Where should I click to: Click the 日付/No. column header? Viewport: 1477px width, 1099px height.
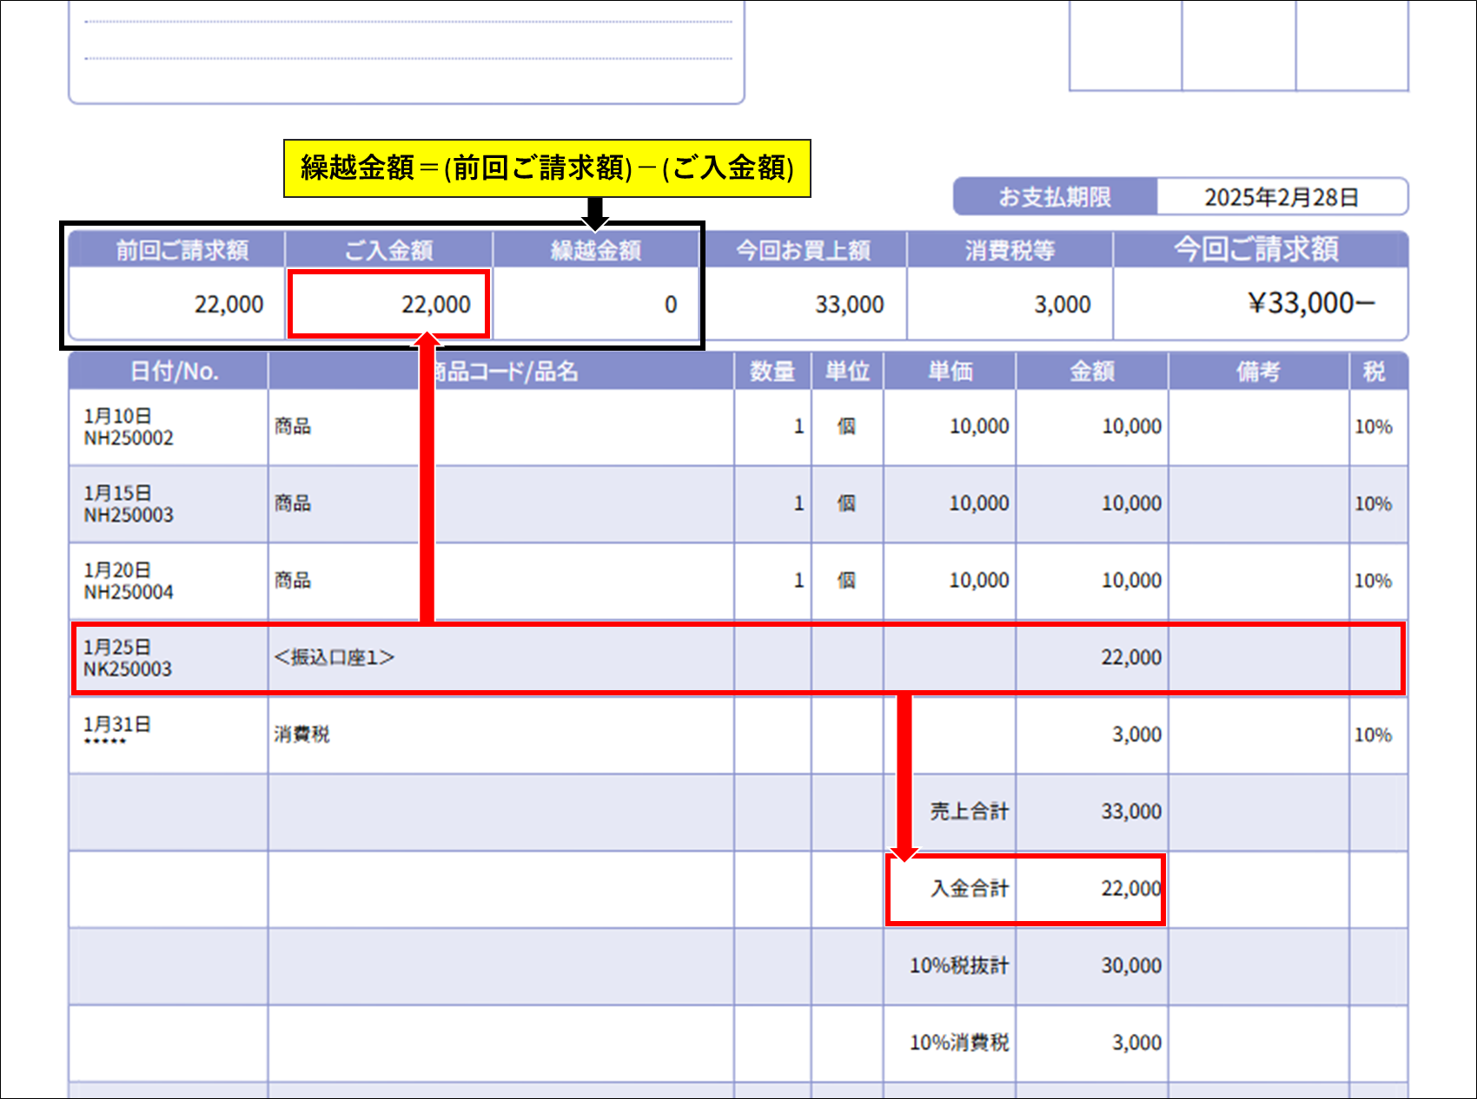(x=174, y=372)
